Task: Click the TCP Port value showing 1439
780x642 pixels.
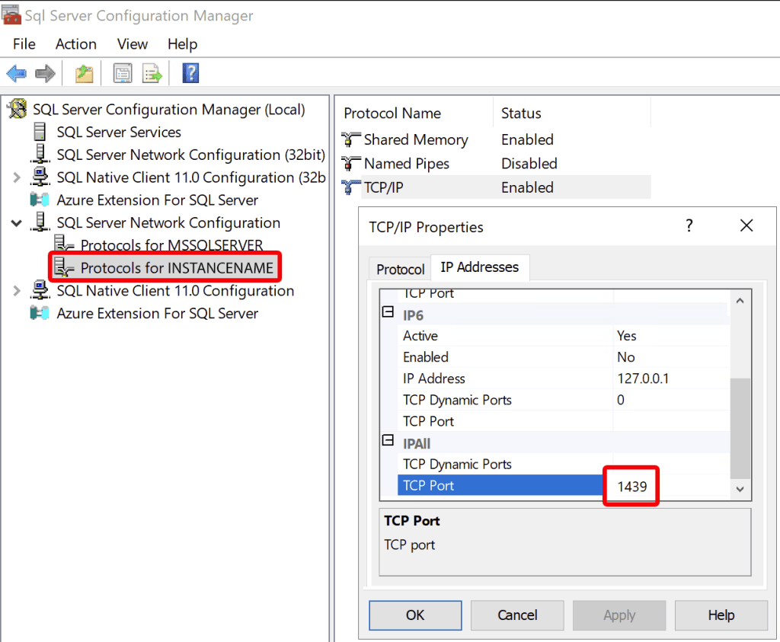Action: pos(631,485)
